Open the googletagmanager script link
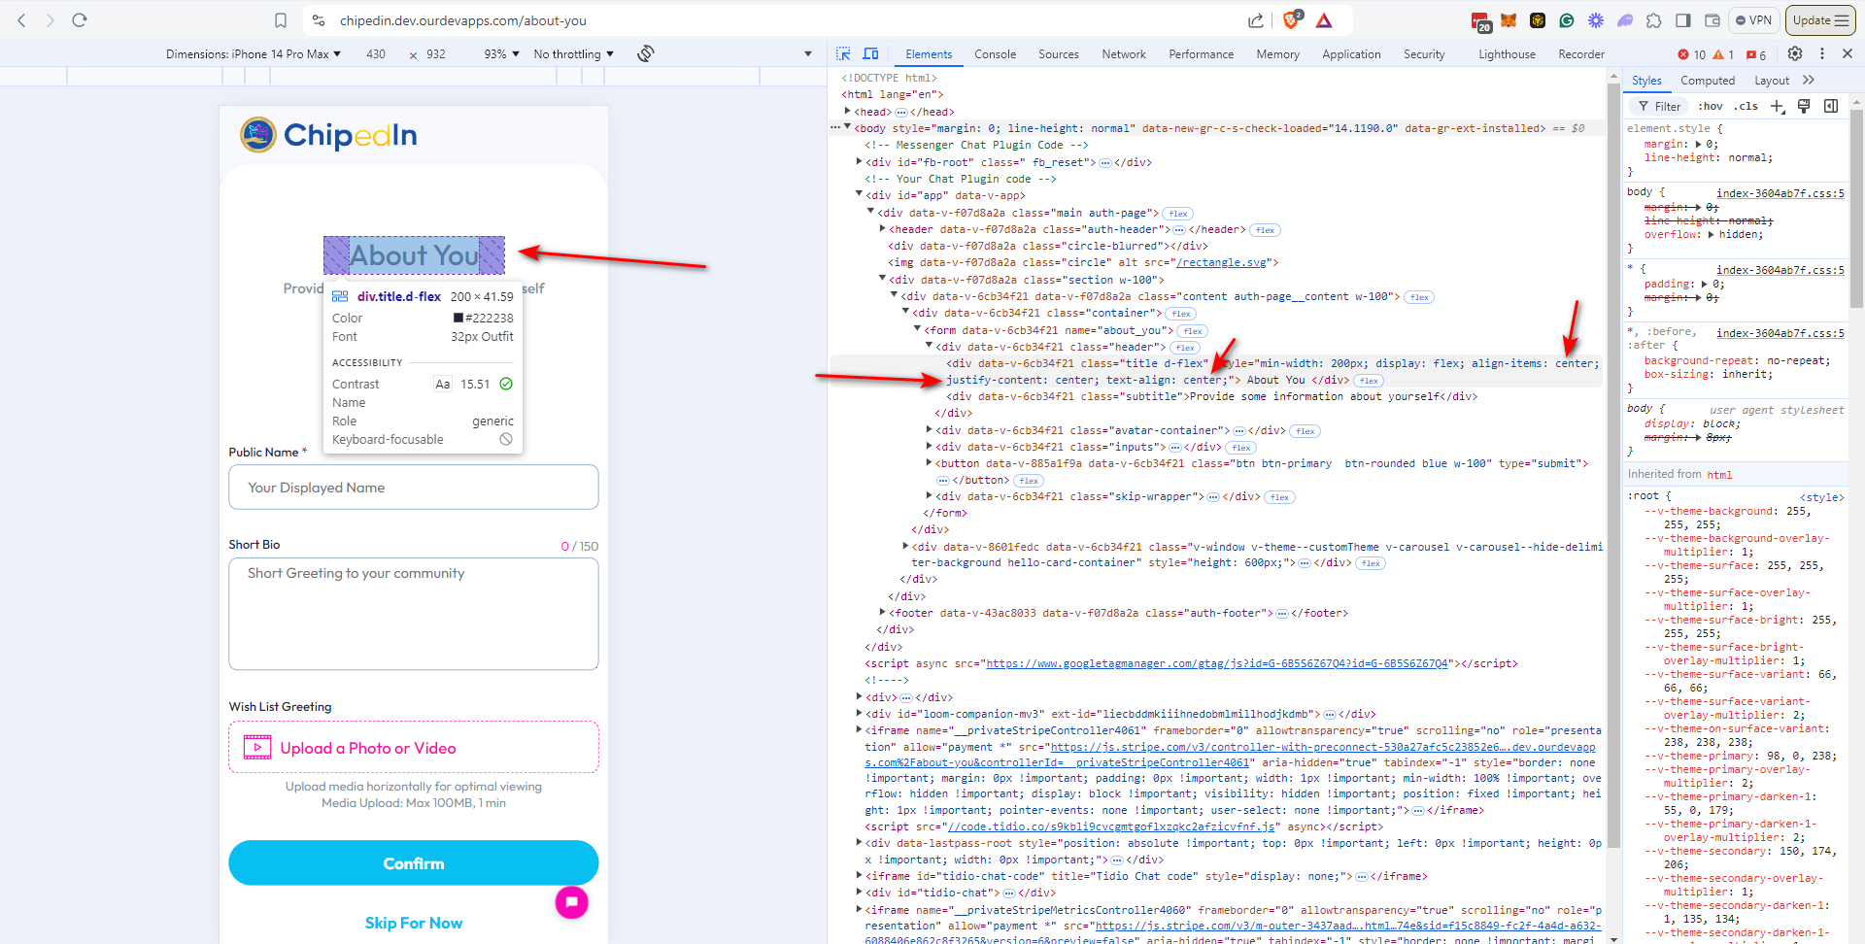Screen dimensions: 1865x944 (1217, 663)
